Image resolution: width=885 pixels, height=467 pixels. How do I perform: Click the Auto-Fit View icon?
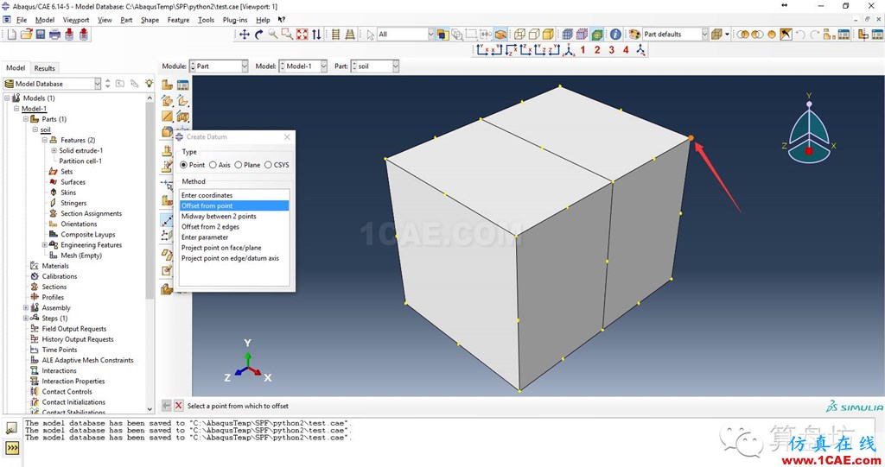click(x=302, y=35)
